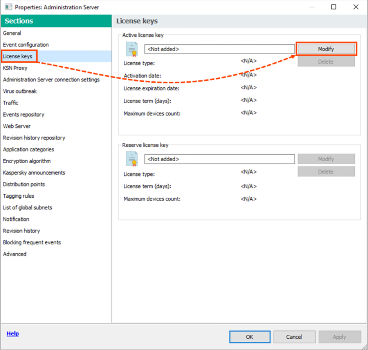Click the Properties window title icon
The height and width of the screenshot is (350, 368).
point(9,7)
